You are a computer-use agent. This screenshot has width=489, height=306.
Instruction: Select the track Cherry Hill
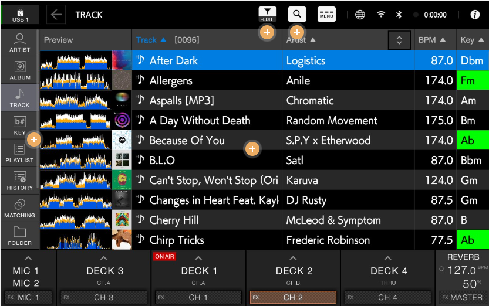(x=207, y=220)
